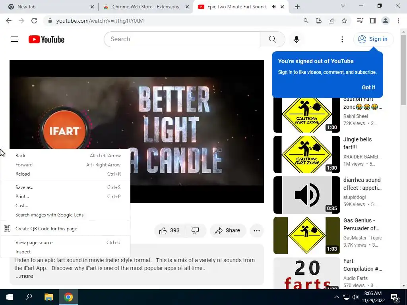
Task: Choose Inspect in context menu
Action: click(65, 251)
